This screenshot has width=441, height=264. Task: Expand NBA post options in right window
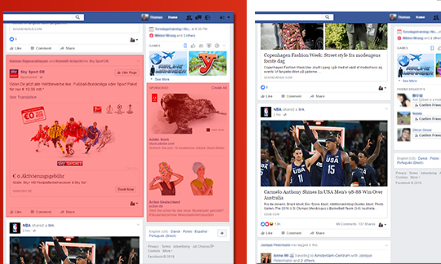[387, 109]
